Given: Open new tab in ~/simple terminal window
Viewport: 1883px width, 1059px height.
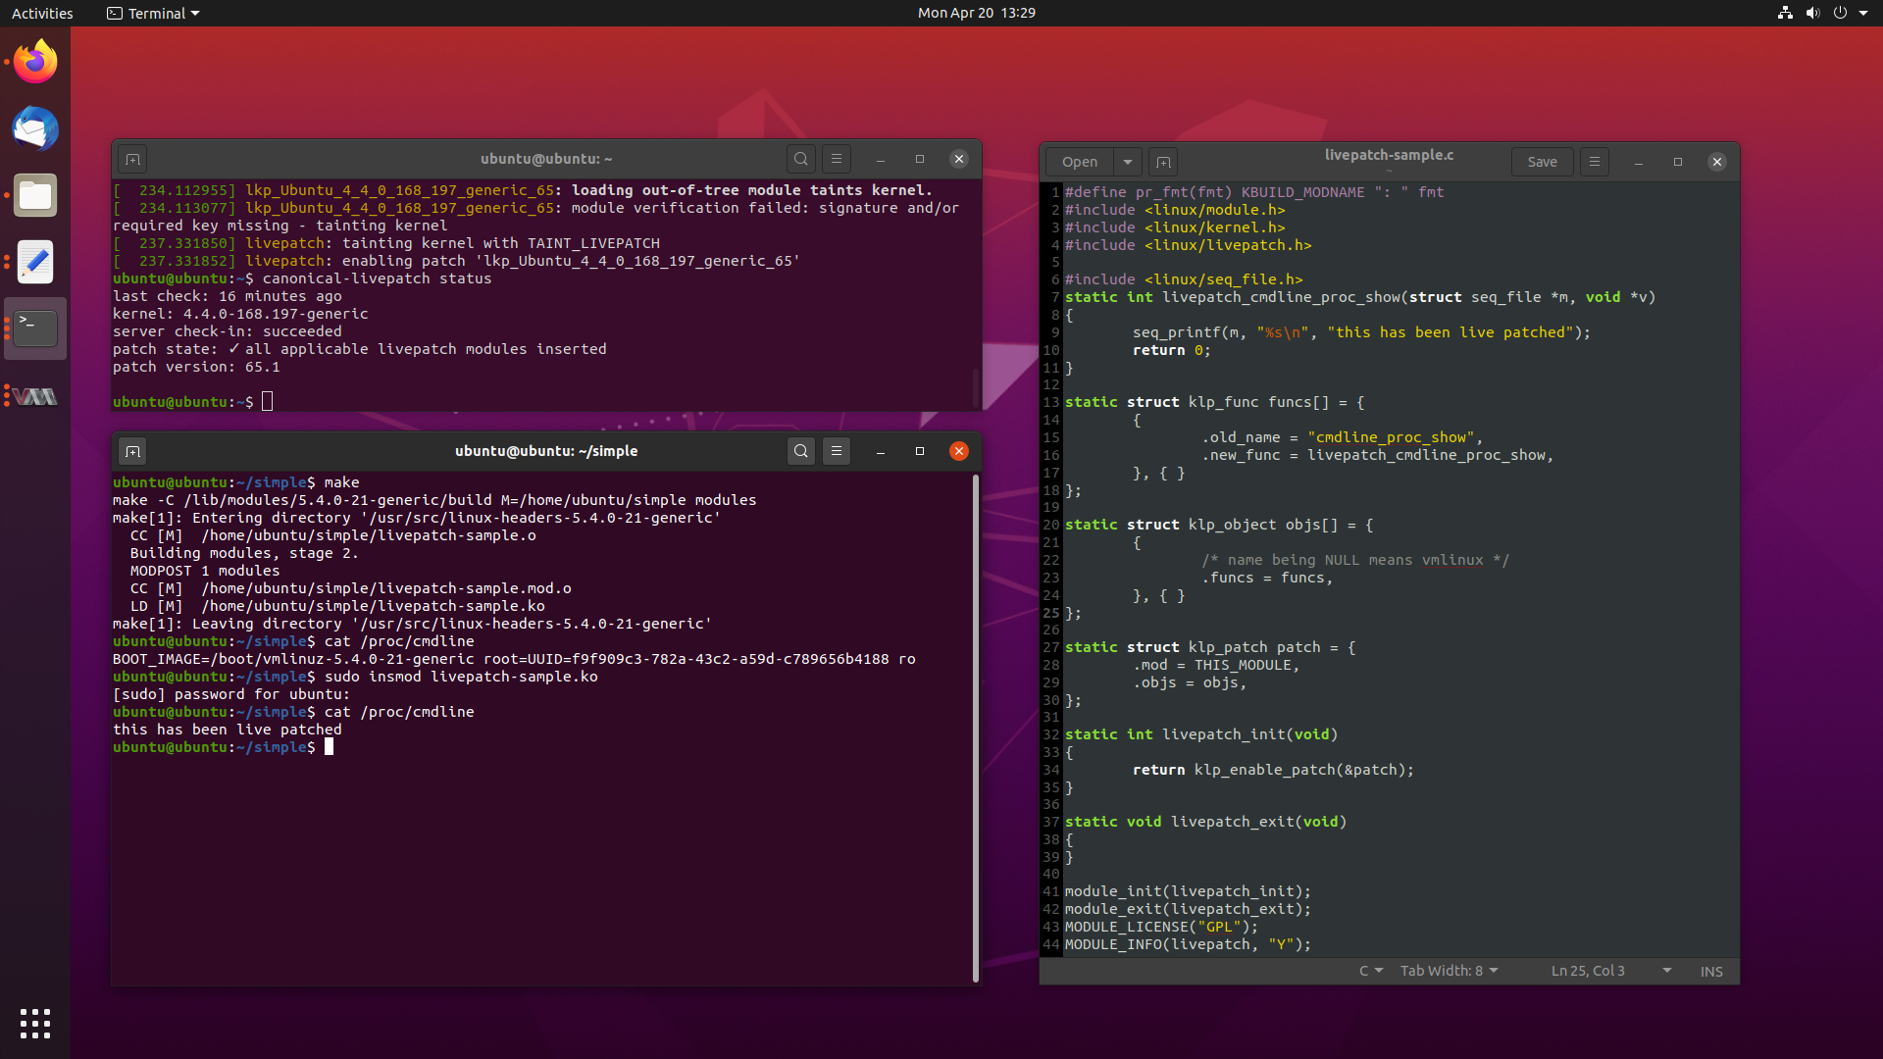Looking at the screenshot, I should 133,451.
